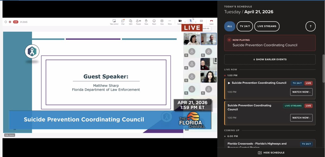
Task: Open the More options icon
Action: 170,21
